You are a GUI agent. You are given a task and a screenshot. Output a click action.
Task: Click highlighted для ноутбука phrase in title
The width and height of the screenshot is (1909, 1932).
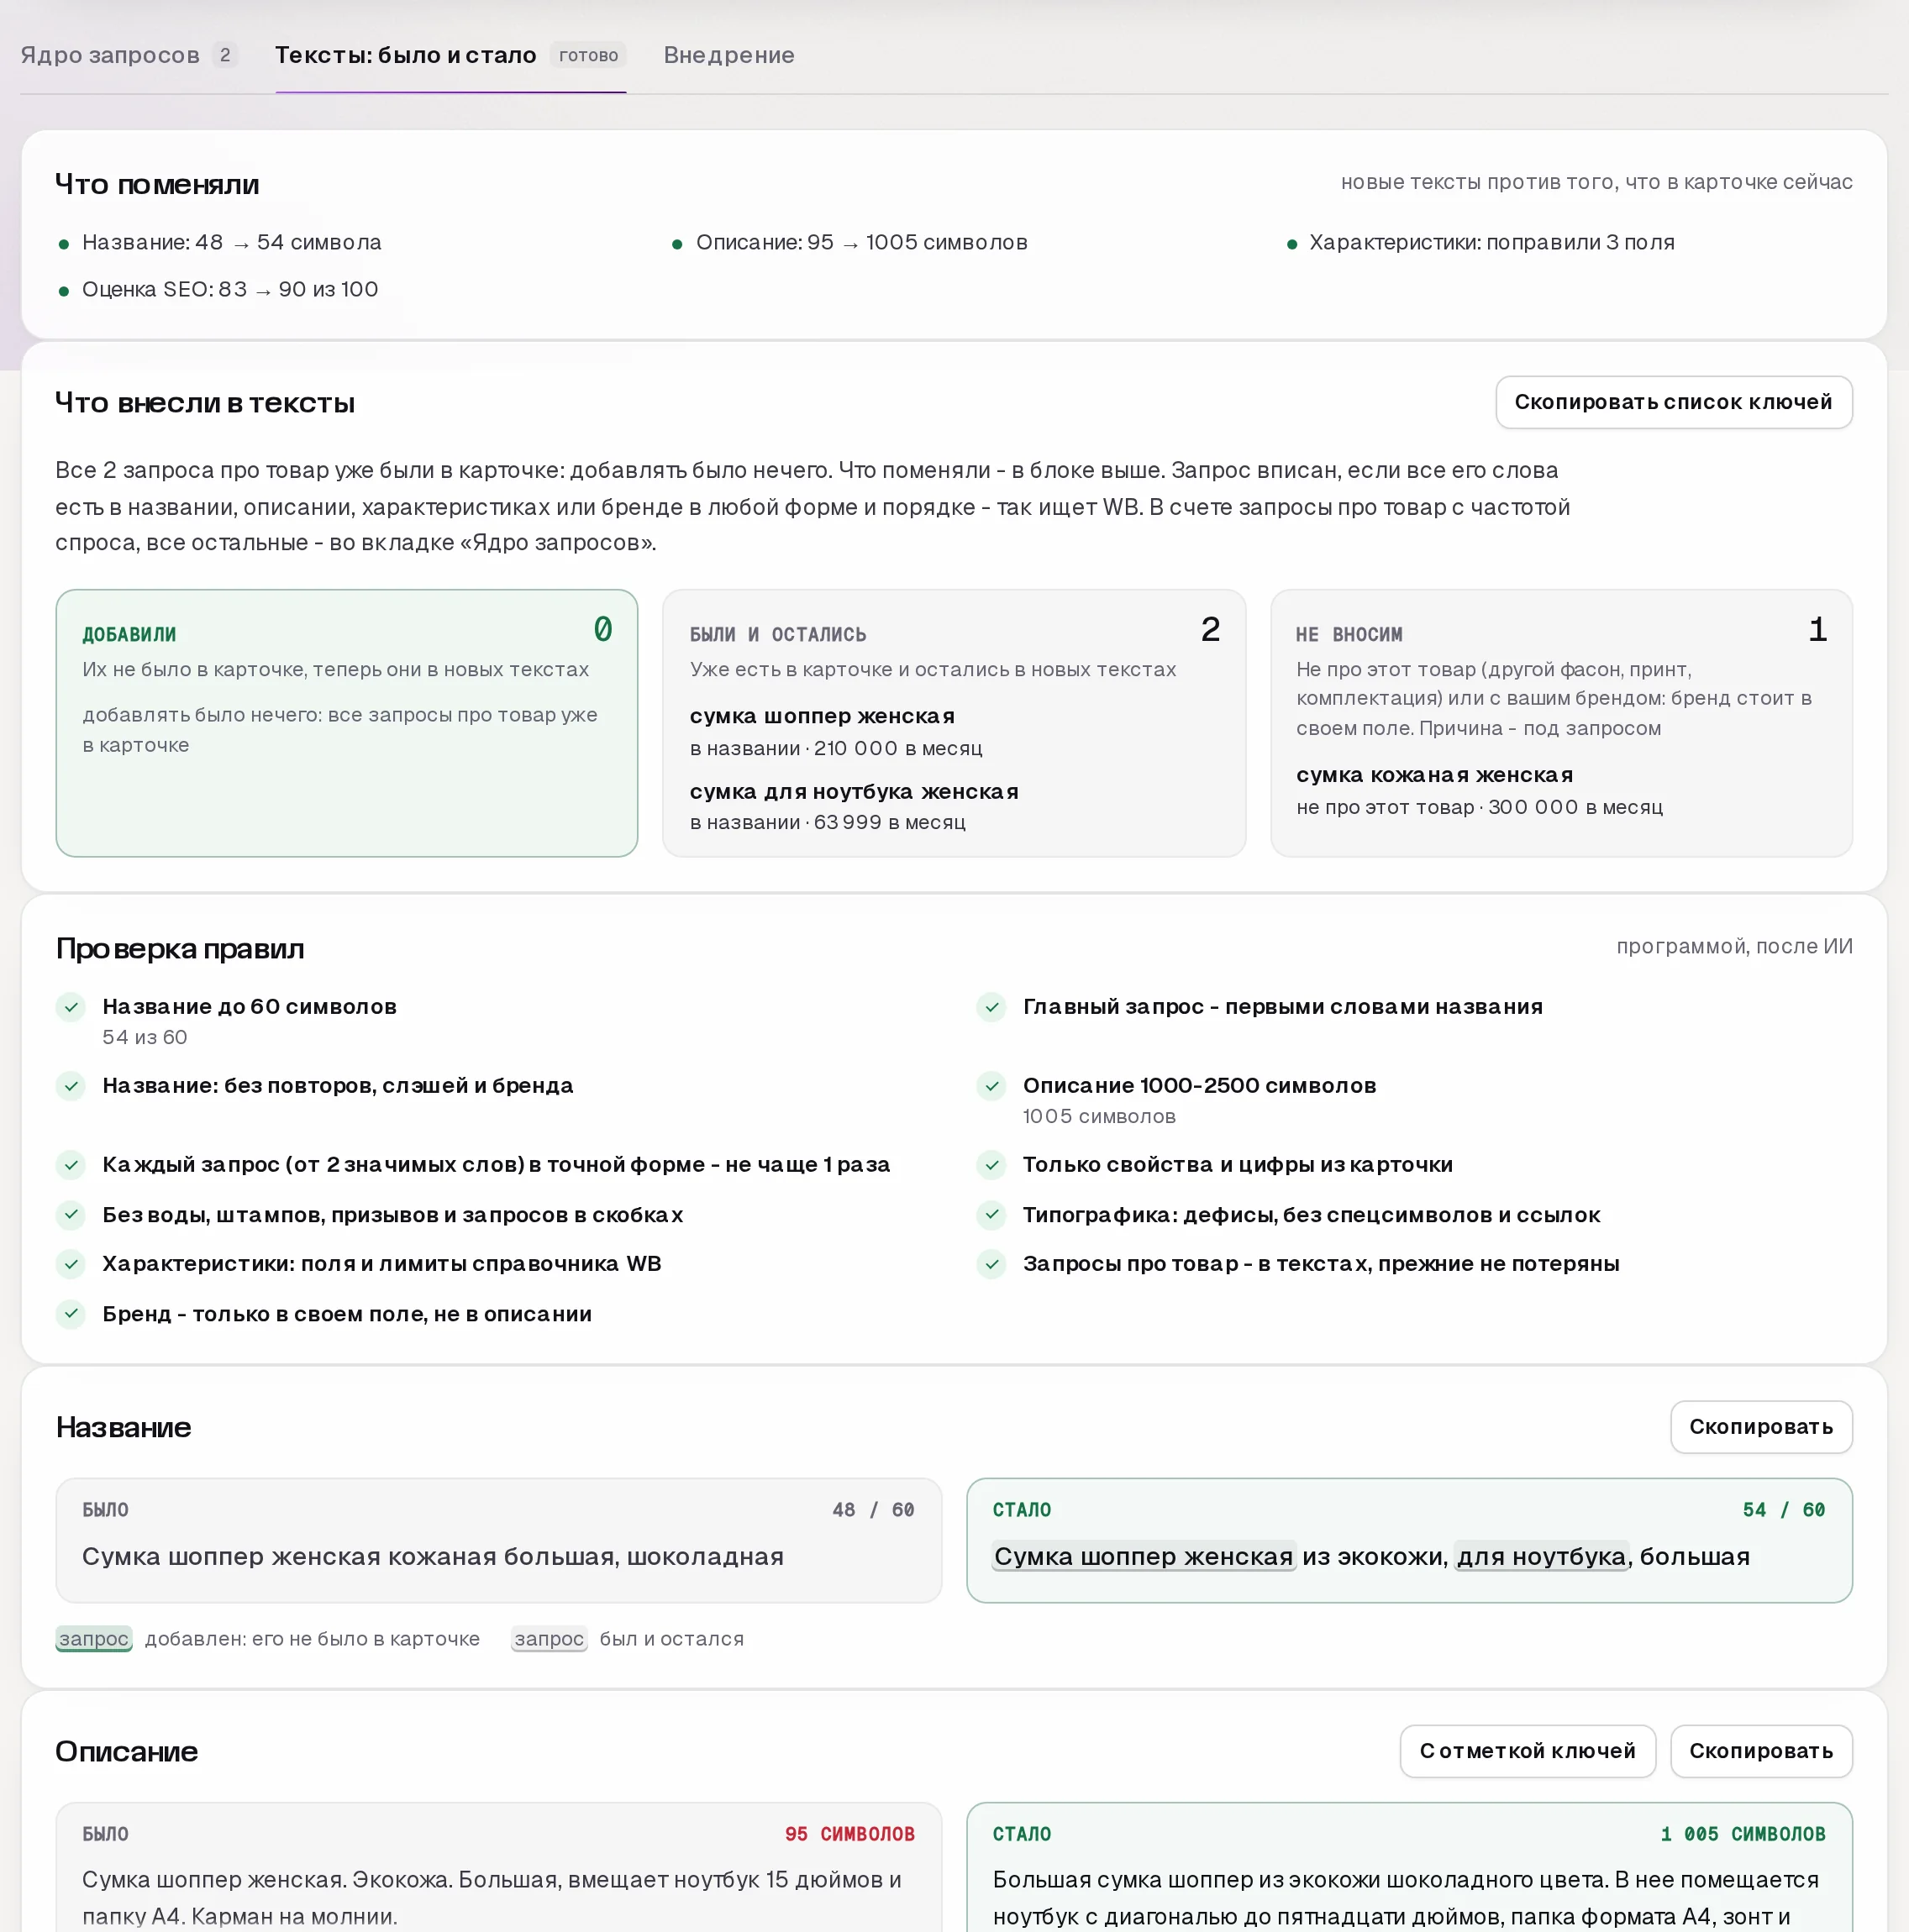tap(1541, 1556)
